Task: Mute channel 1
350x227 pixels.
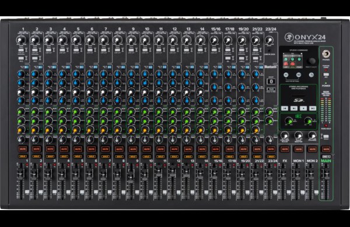Action: pos(23,149)
